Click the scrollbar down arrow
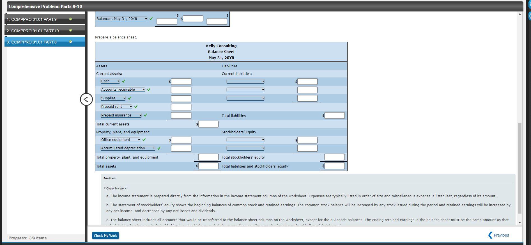This screenshot has width=531, height=245. tap(519, 223)
